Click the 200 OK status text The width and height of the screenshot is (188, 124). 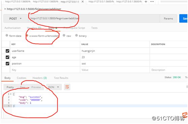click(177, 77)
